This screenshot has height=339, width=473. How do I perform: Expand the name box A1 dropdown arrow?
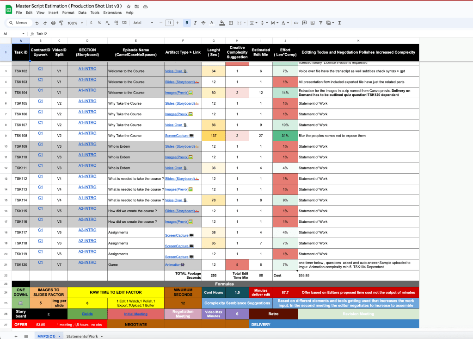pos(23,33)
